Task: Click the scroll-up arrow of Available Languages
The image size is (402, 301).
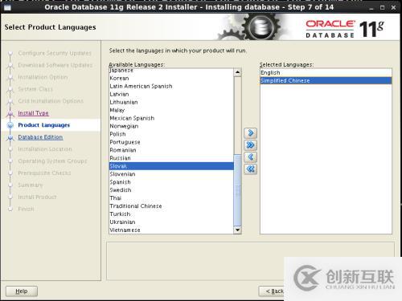Action: [x=237, y=72]
